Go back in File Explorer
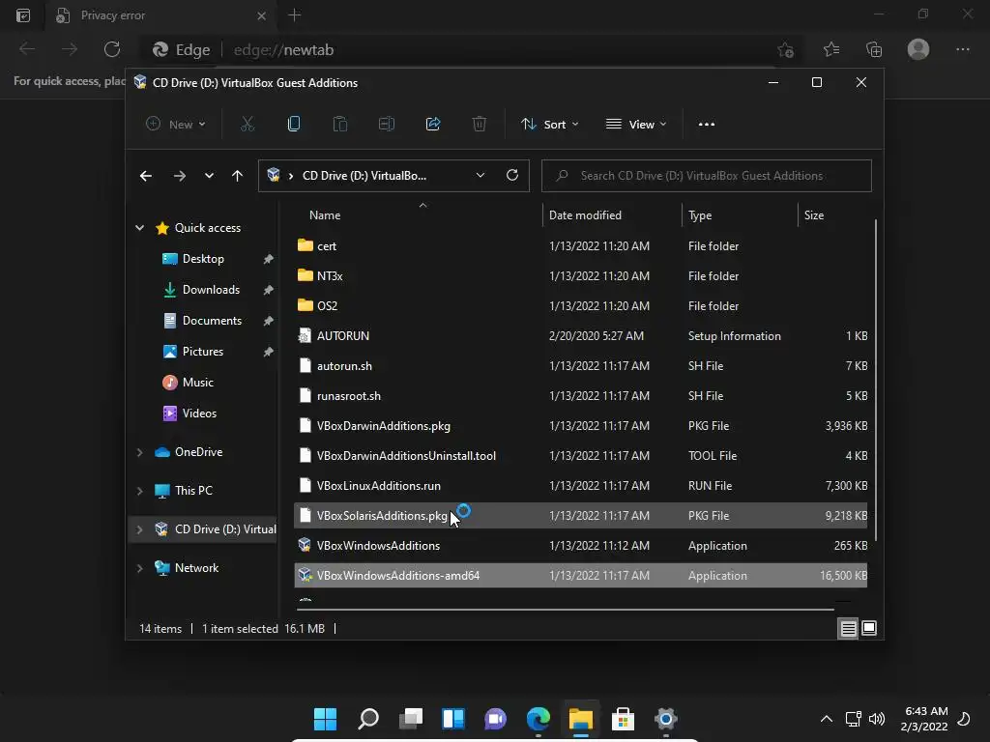The height and width of the screenshot is (742, 990). coord(146,176)
